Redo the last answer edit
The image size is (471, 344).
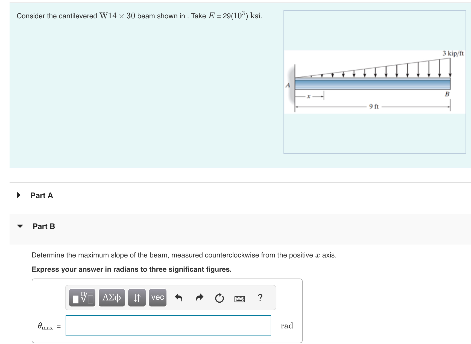199,298
